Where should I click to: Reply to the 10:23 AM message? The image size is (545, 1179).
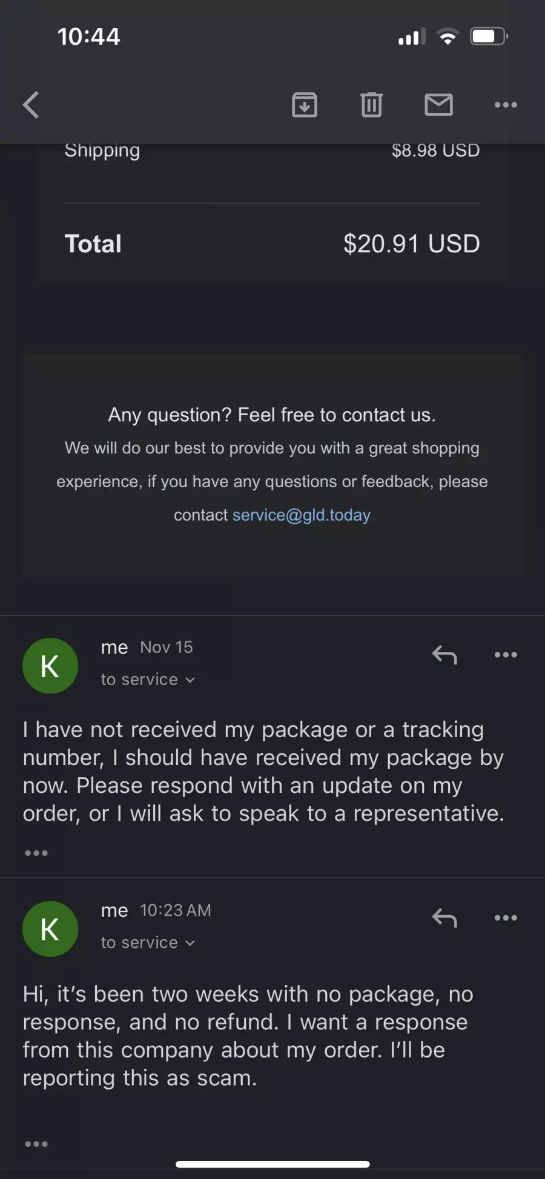coord(444,918)
